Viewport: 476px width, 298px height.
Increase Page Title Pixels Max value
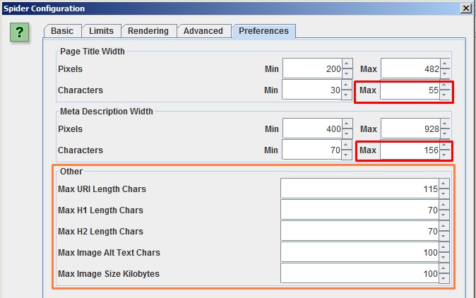(x=446, y=64)
